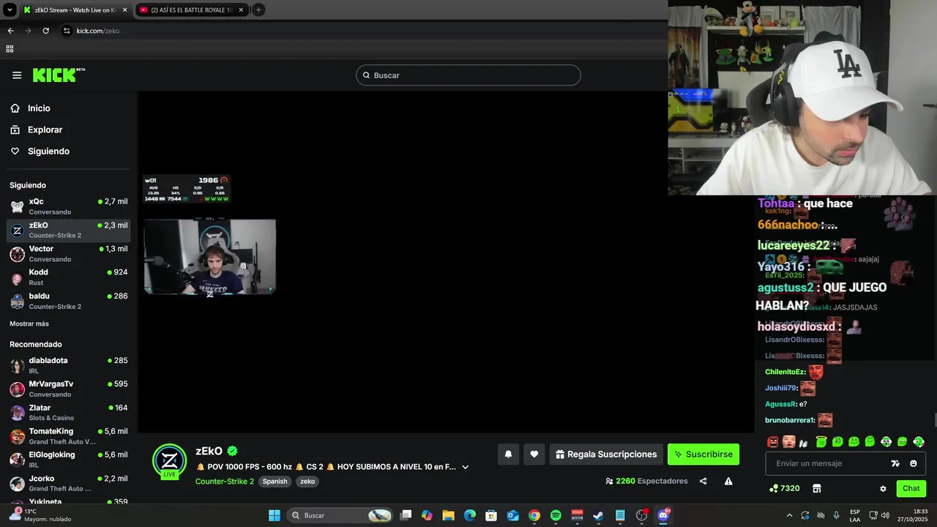Click the KICK logo
Viewport: 937px width, 527px height.
pyautogui.click(x=59, y=75)
